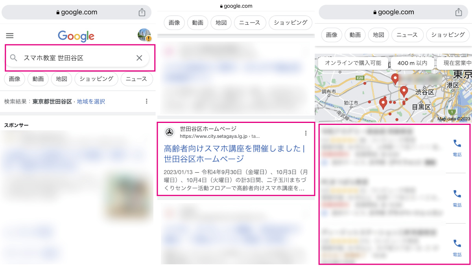The height and width of the screenshot is (269, 472).
Task: Tap the share icon in right address bar
Action: pos(459,12)
